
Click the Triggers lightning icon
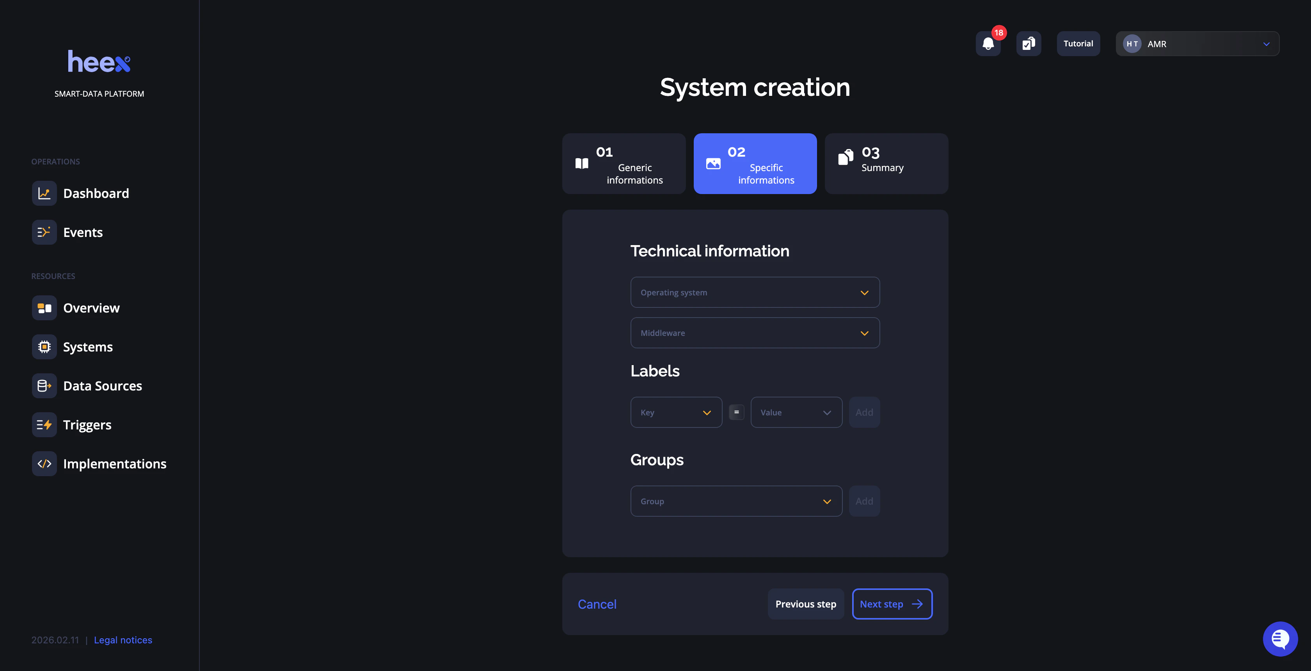click(44, 424)
